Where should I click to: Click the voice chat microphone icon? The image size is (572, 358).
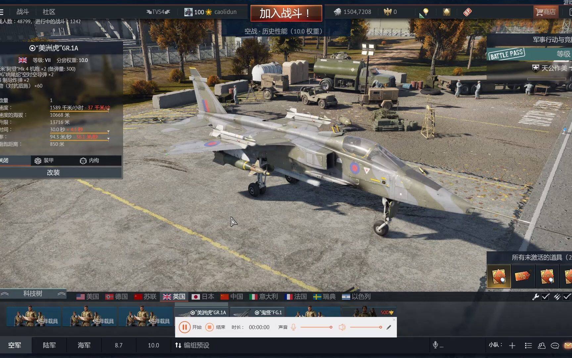(x=435, y=345)
